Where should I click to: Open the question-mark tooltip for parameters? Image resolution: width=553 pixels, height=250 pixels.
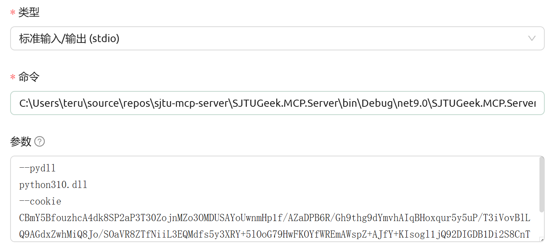pyautogui.click(x=39, y=141)
